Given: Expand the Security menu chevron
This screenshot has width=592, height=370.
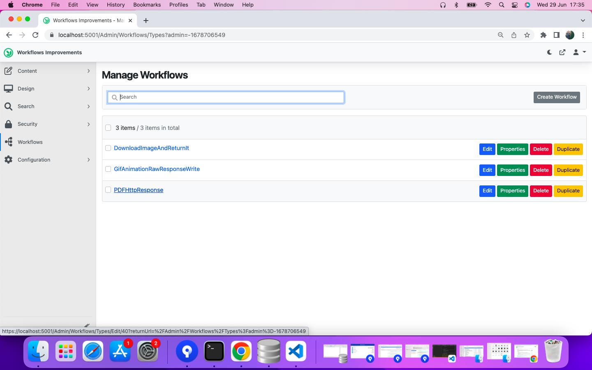Looking at the screenshot, I should pos(88,124).
